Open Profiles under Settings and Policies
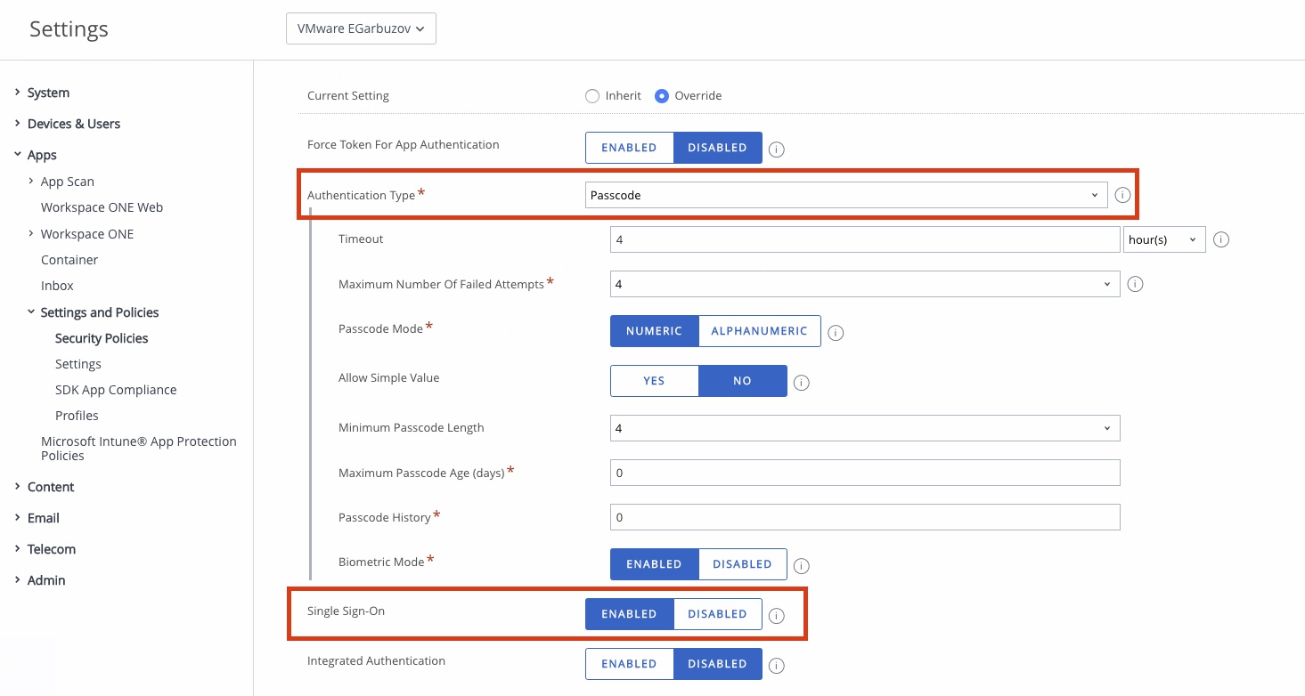This screenshot has width=1305, height=696. [77, 416]
